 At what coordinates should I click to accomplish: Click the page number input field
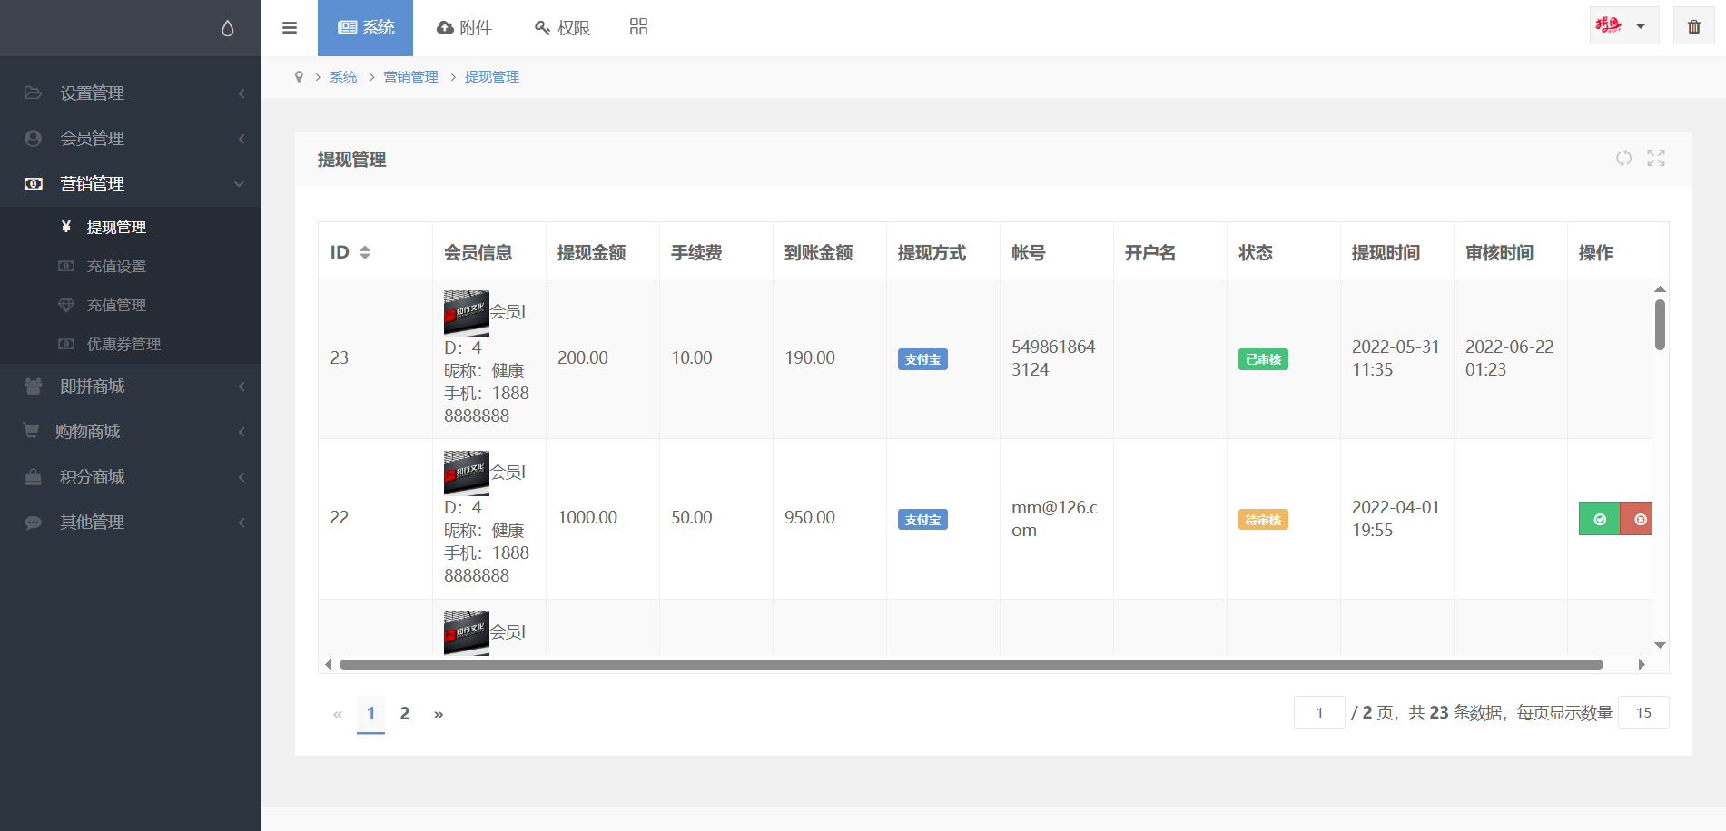tap(1318, 713)
